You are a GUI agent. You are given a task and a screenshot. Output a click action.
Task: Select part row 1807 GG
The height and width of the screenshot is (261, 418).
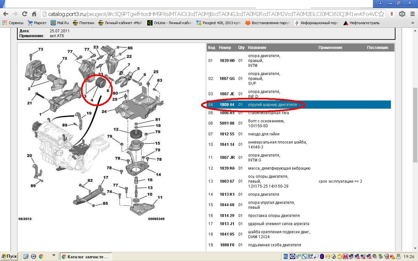click(299, 79)
